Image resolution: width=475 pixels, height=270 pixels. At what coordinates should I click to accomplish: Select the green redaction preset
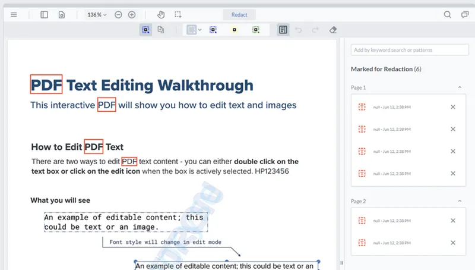tap(256, 30)
